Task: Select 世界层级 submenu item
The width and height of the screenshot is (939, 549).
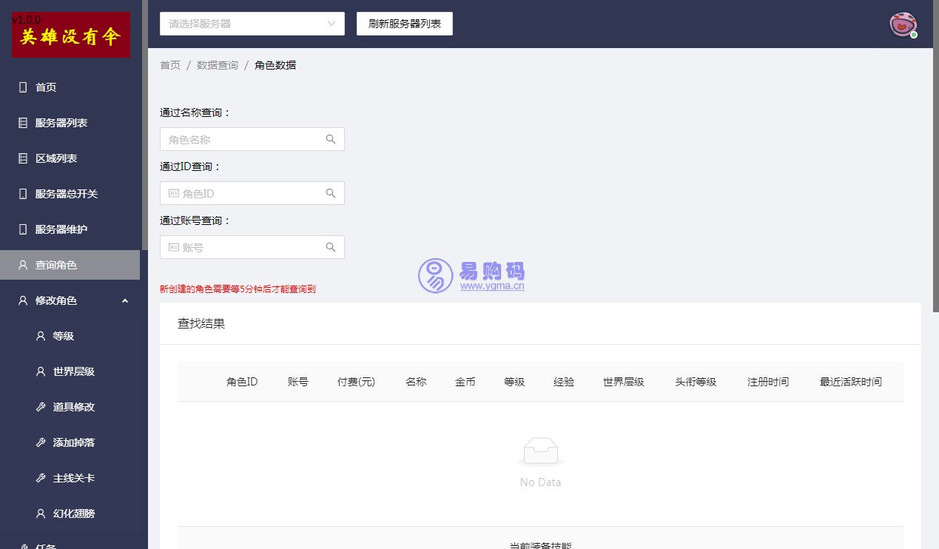Action: (74, 371)
